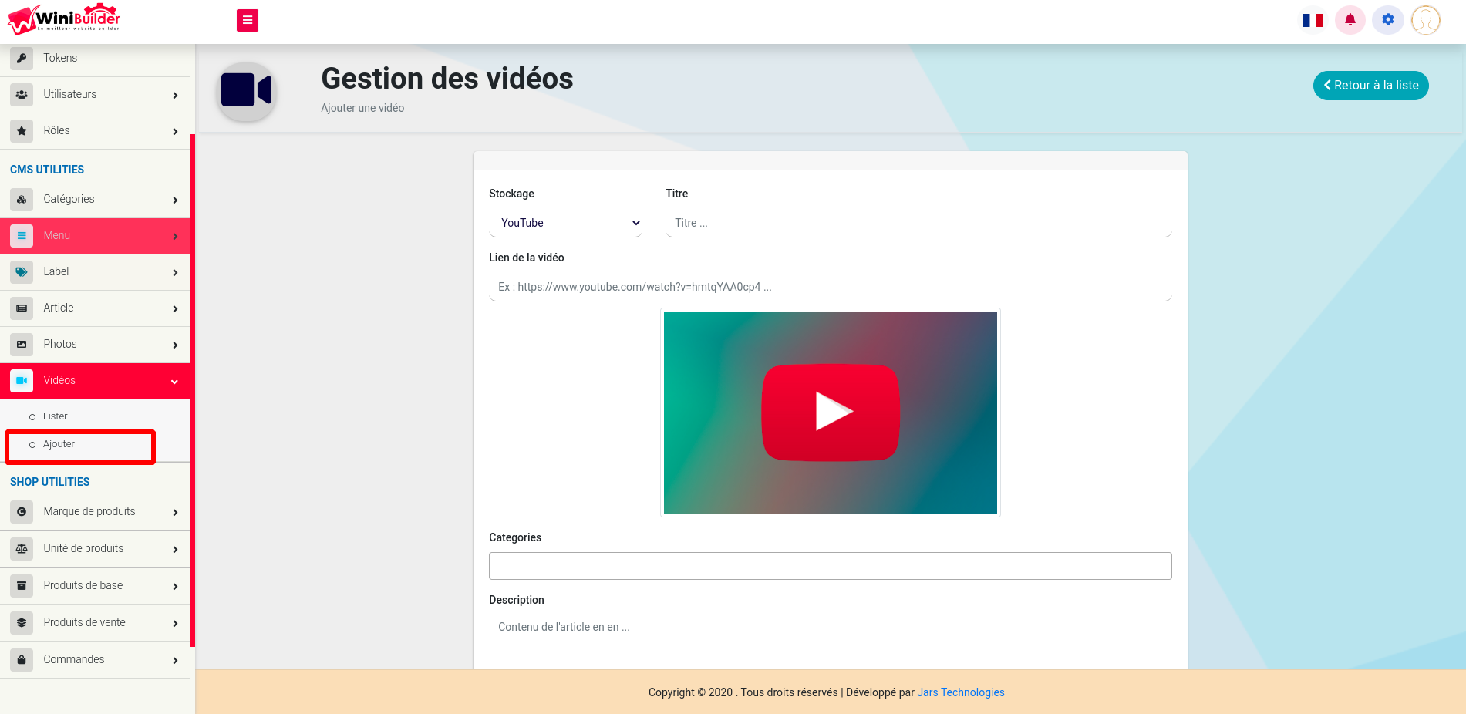This screenshot has height=714, width=1466.
Task: Click the Menu list icon
Action: point(22,235)
